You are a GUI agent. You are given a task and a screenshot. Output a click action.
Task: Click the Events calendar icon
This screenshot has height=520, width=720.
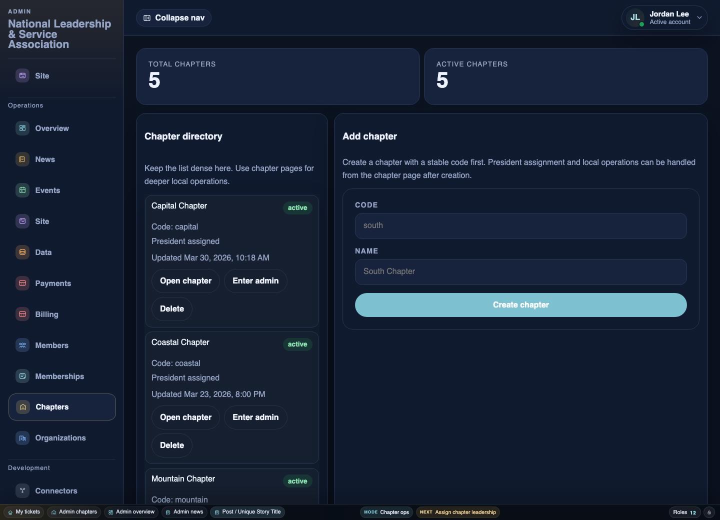(22, 190)
